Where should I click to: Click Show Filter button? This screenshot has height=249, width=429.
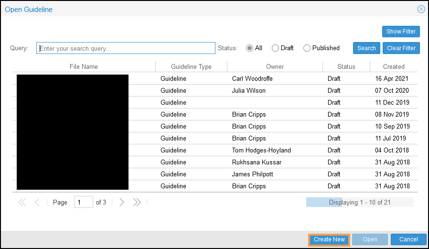click(401, 32)
